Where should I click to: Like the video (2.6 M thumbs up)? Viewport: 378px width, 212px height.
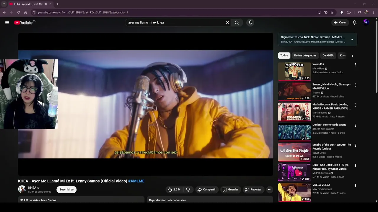(174, 190)
